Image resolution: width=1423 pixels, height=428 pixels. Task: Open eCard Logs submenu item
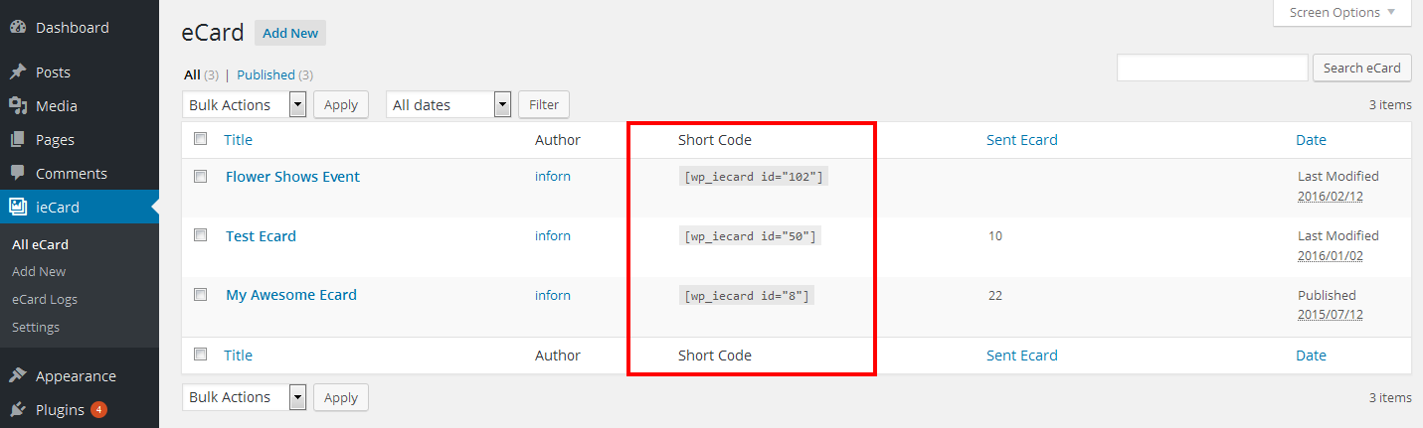tap(45, 299)
